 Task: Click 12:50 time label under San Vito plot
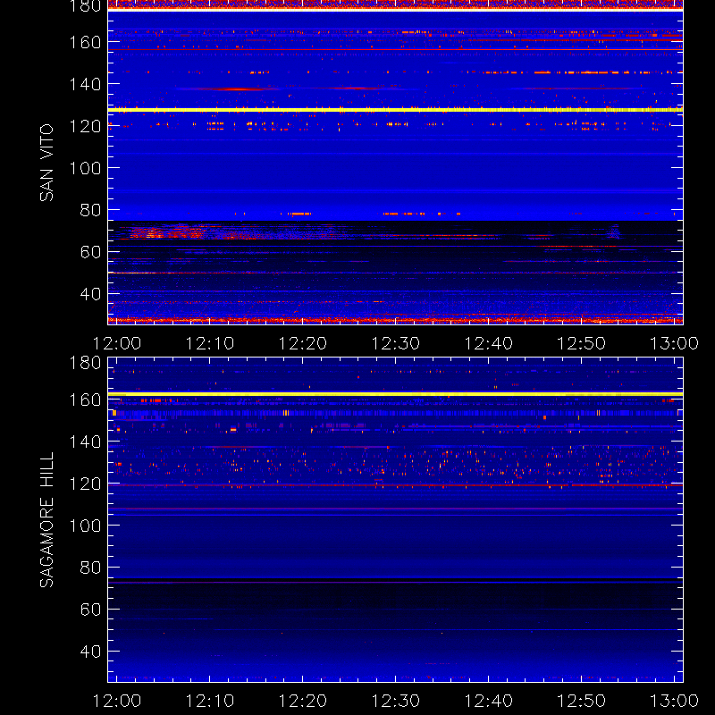tap(582, 343)
